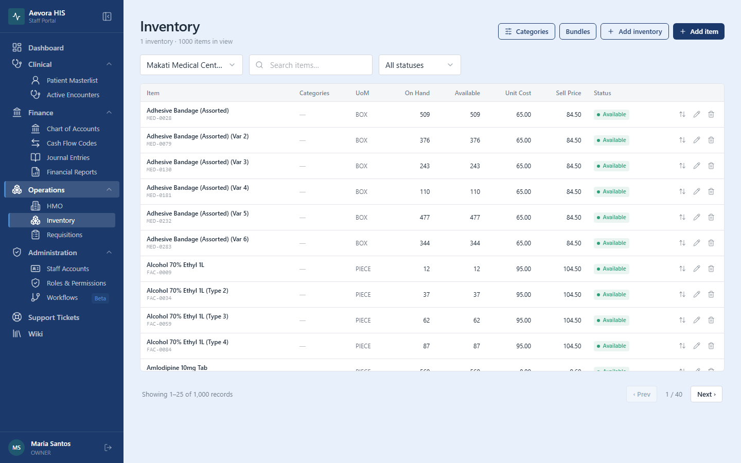
Task: Collapse the Administration section chevron
Action: [109, 252]
